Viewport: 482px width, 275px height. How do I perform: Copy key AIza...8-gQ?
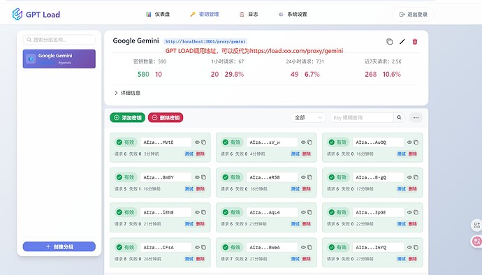(x=416, y=177)
